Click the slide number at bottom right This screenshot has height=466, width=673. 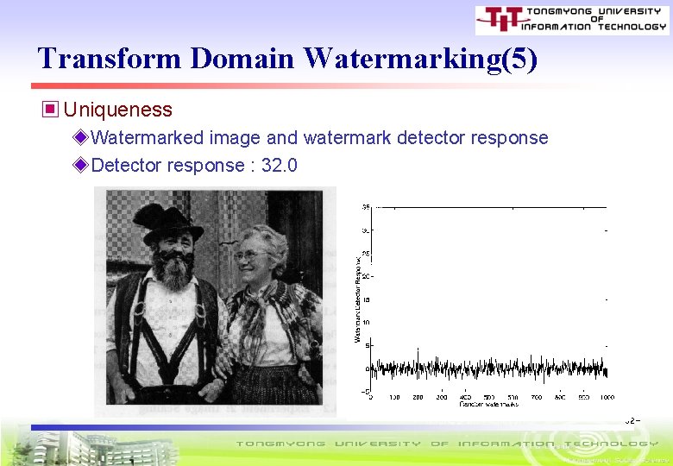632,421
